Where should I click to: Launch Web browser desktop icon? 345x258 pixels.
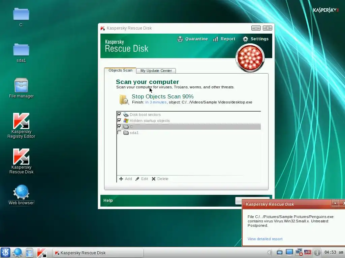[x=21, y=192]
